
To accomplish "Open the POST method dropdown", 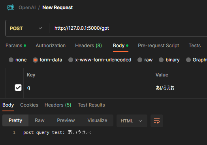I will coord(26,28).
